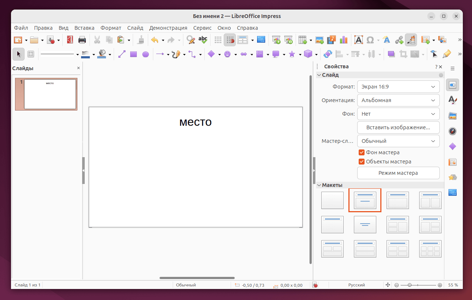
Task: Select the Rectangle drawing tool
Action: tap(133, 54)
